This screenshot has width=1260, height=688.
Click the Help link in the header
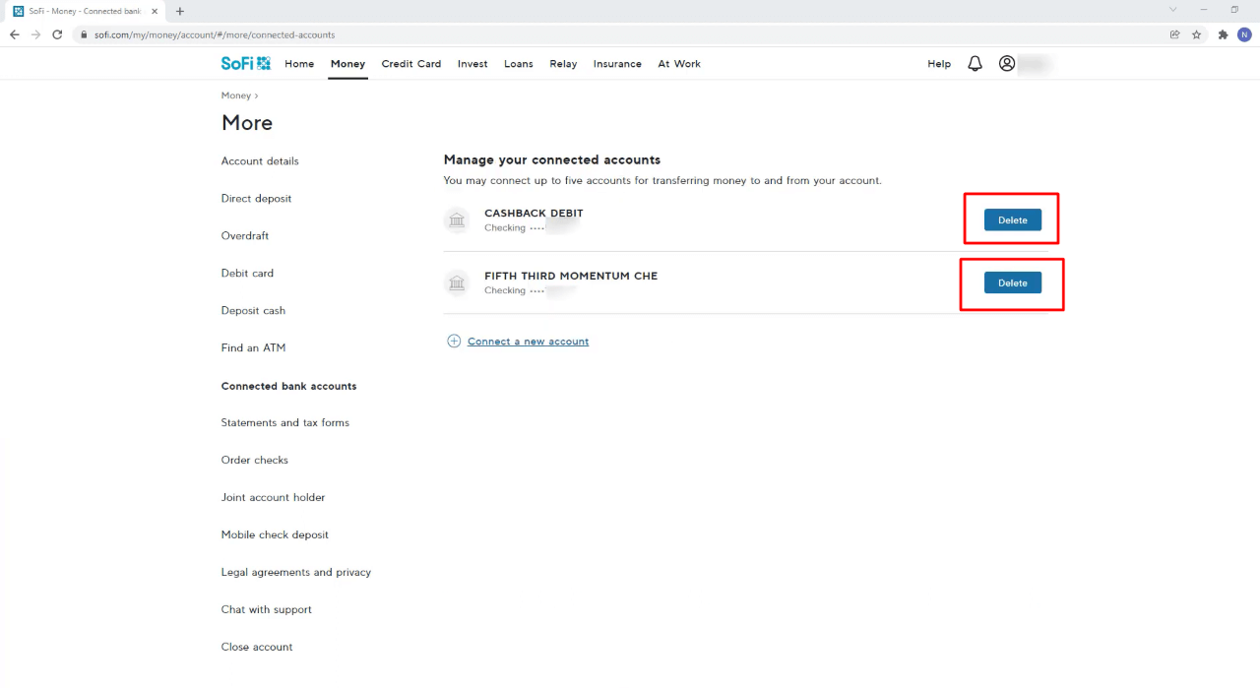point(939,64)
